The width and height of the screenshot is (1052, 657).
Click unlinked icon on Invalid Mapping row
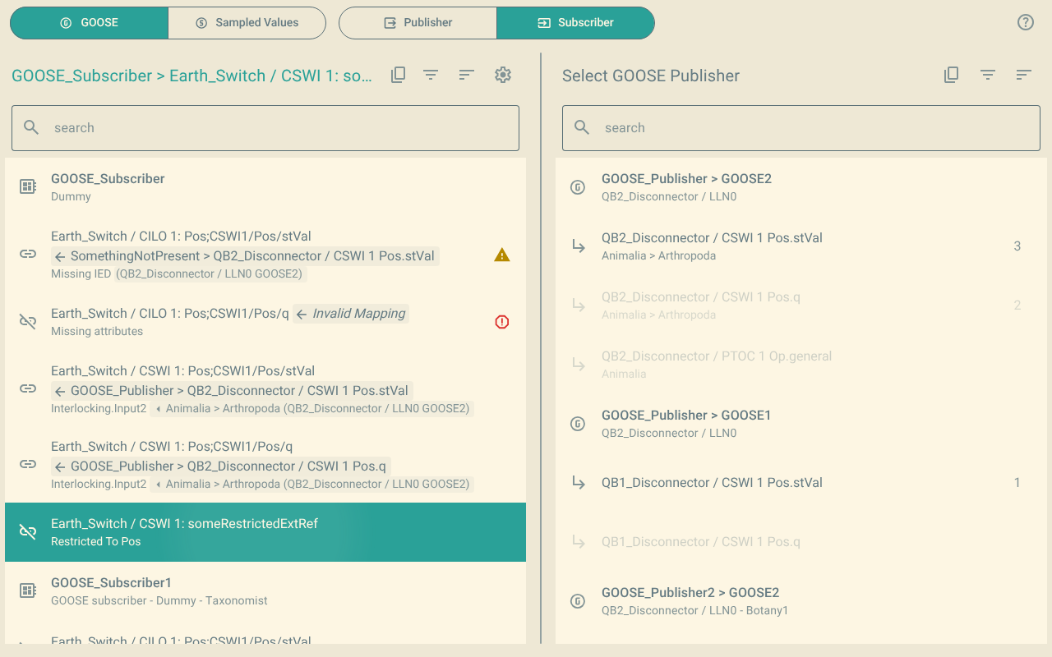click(28, 322)
